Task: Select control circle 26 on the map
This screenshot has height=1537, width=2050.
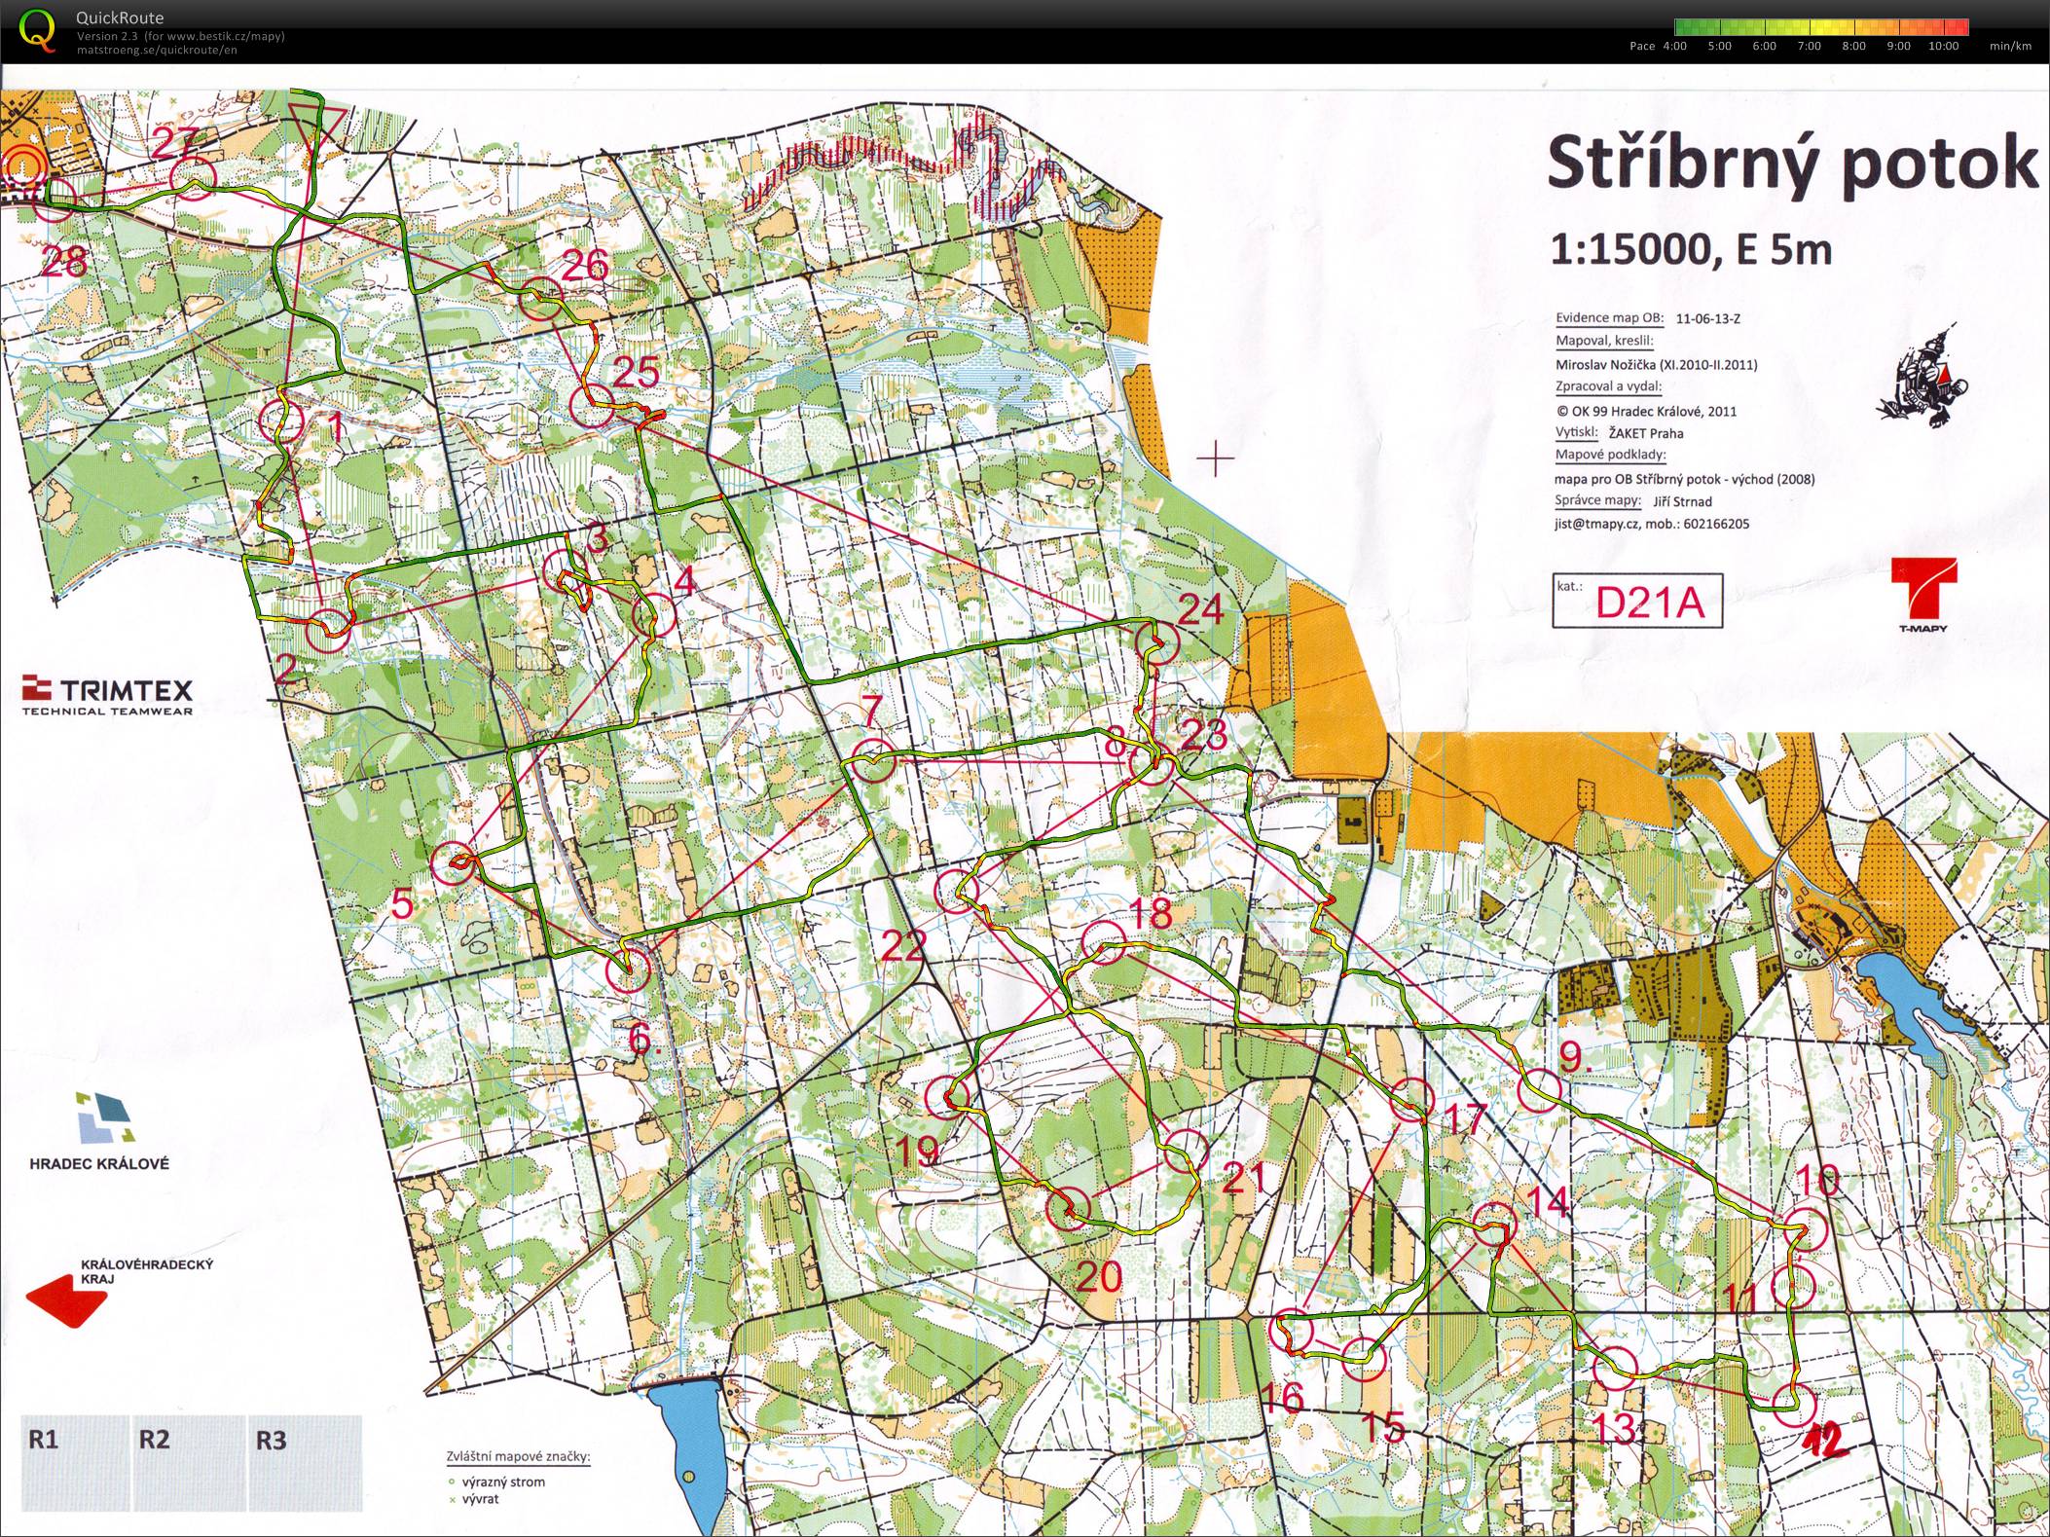Action: pos(541,300)
